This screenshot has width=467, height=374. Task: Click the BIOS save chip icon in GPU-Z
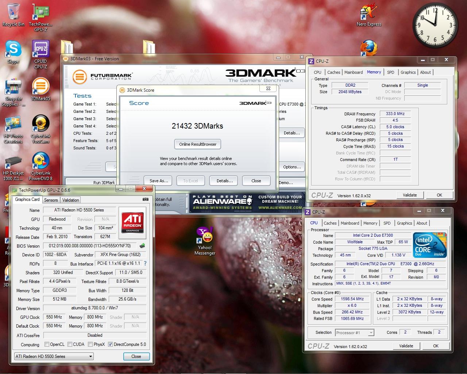coord(142,246)
